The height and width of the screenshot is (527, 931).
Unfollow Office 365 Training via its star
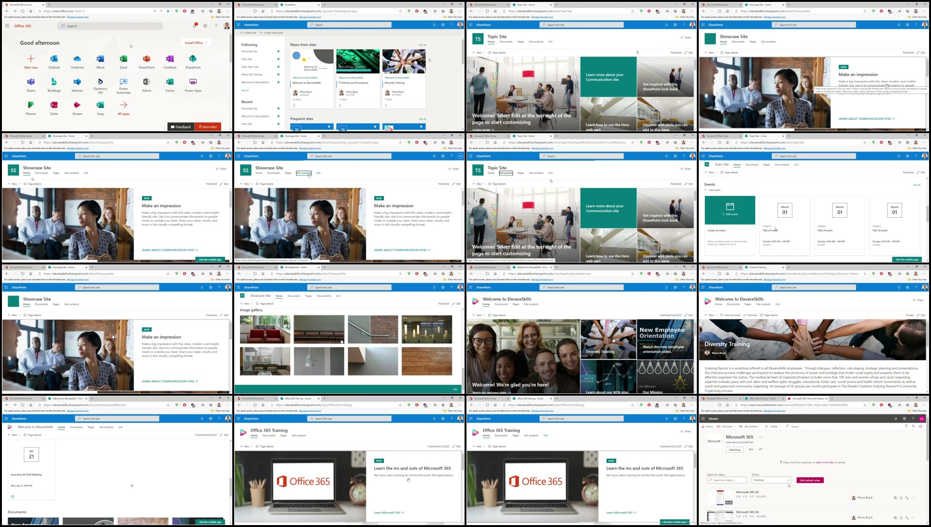[278, 74]
